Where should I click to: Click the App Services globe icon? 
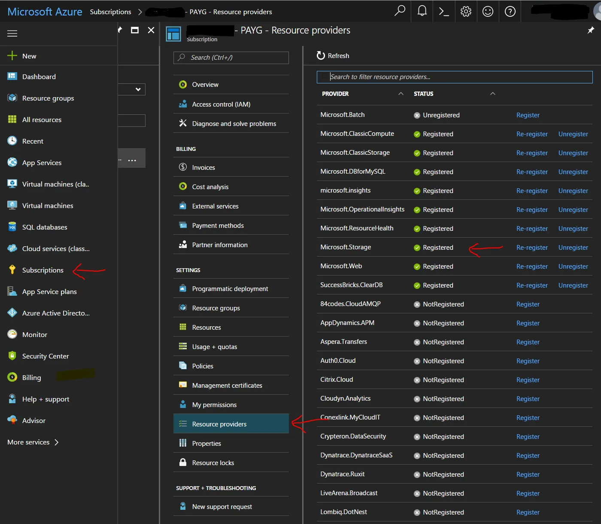[x=12, y=162]
